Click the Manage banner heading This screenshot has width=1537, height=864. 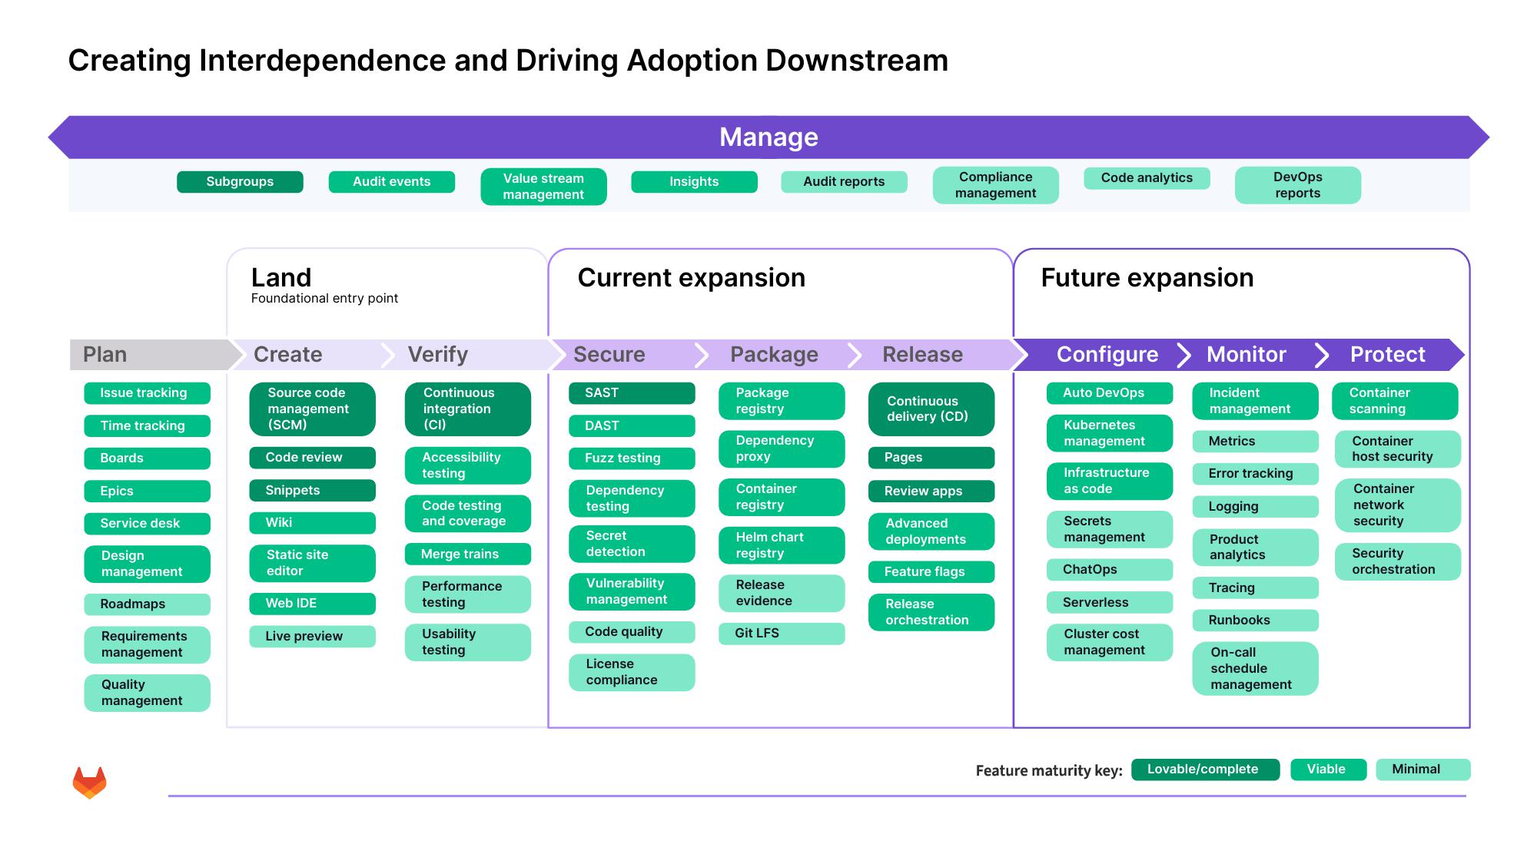[768, 137]
